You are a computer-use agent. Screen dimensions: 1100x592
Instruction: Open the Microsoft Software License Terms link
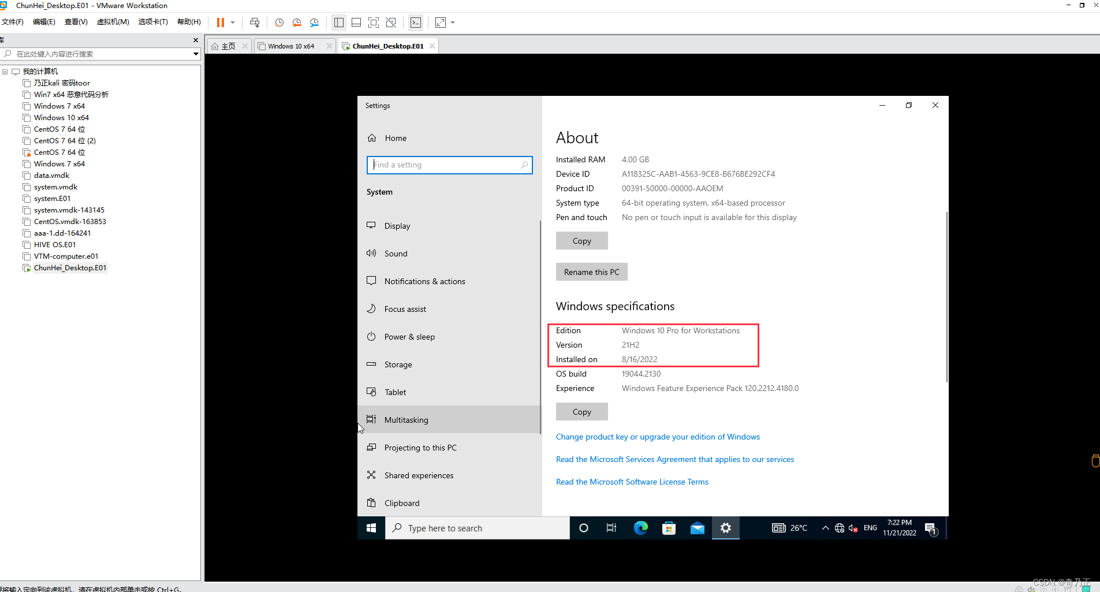[632, 482]
